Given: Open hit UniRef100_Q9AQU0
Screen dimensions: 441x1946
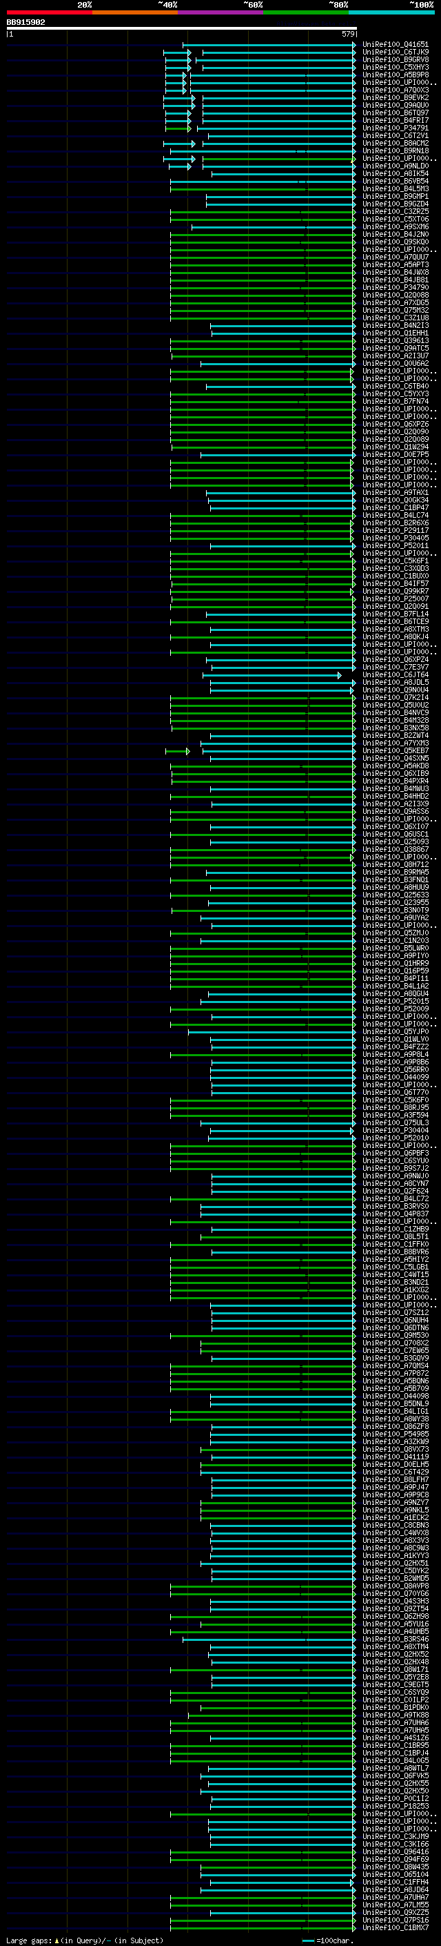Looking at the screenshot, I should tap(395, 105).
